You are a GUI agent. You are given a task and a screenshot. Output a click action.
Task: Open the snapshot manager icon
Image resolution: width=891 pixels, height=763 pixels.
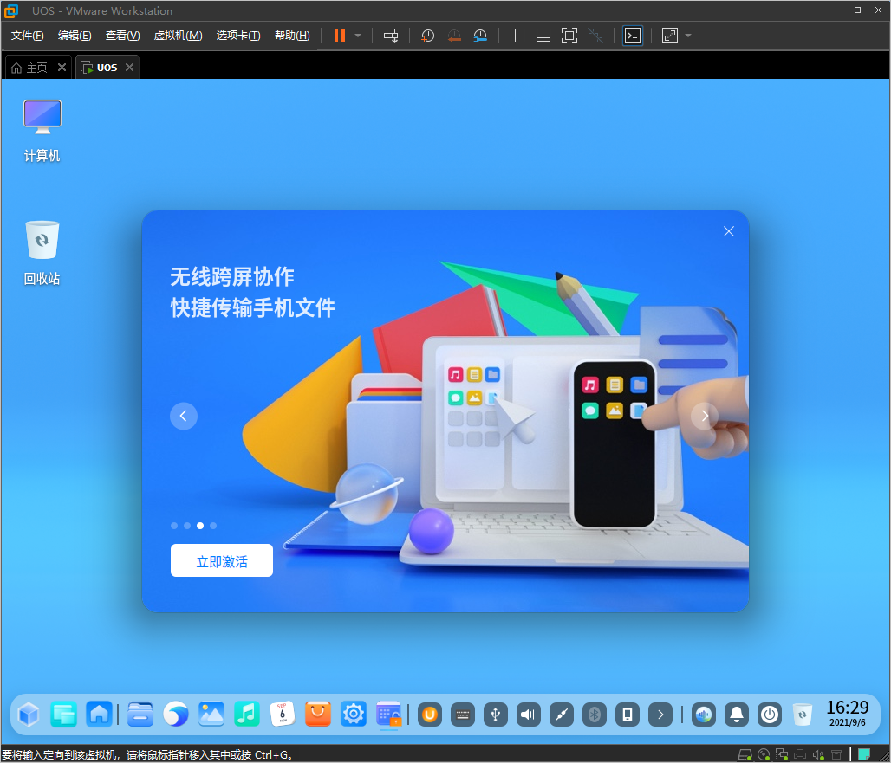point(480,36)
